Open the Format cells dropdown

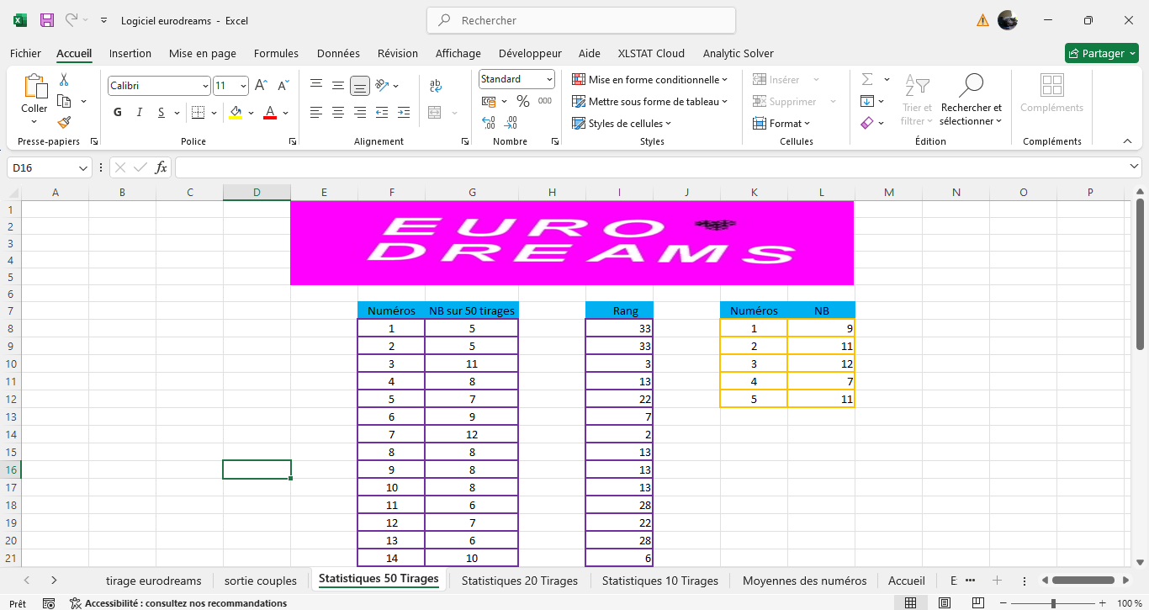point(781,124)
